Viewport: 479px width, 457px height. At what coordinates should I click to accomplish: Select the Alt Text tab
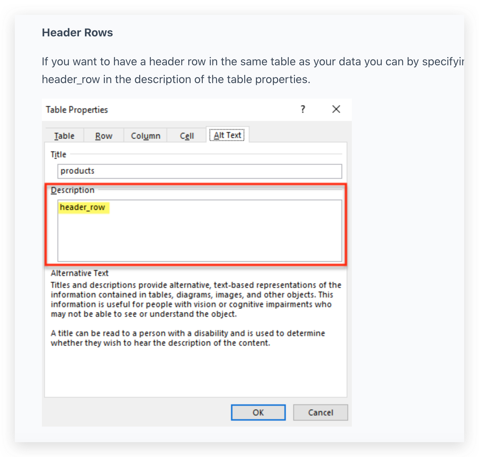click(x=227, y=135)
